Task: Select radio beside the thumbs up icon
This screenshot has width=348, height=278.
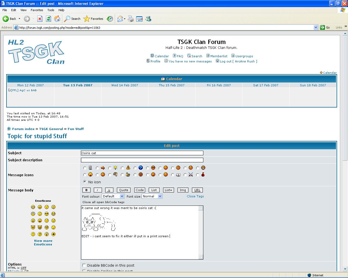Action: click(x=122, y=175)
